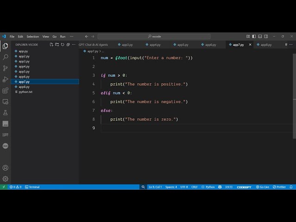This screenshot has height=222, width=296.
Task: Switch to the app3.py editor tab
Action: [127, 45]
